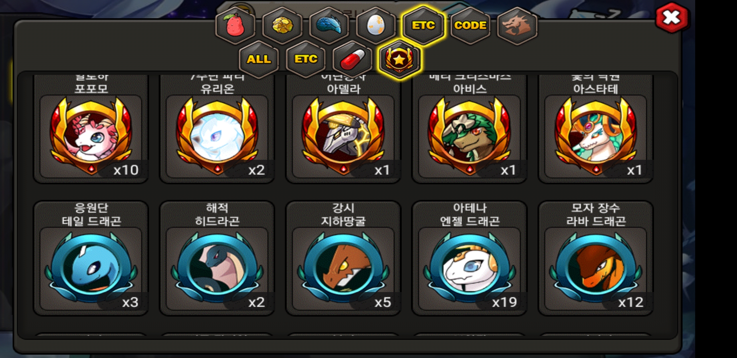Switch to the top-row ETC tab
Screen dimensions: 737x358
pyautogui.click(x=423, y=26)
